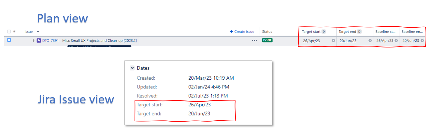The width and height of the screenshot is (430, 133).
Task: Click the D badge beside Target end
Action: click(359, 32)
